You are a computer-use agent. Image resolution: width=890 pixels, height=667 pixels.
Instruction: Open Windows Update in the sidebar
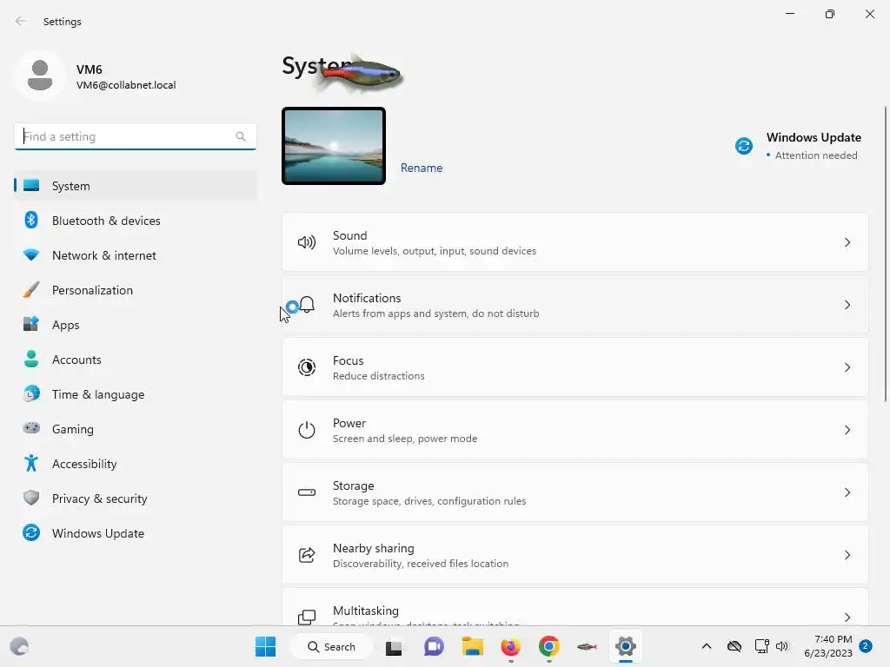[x=136, y=533]
